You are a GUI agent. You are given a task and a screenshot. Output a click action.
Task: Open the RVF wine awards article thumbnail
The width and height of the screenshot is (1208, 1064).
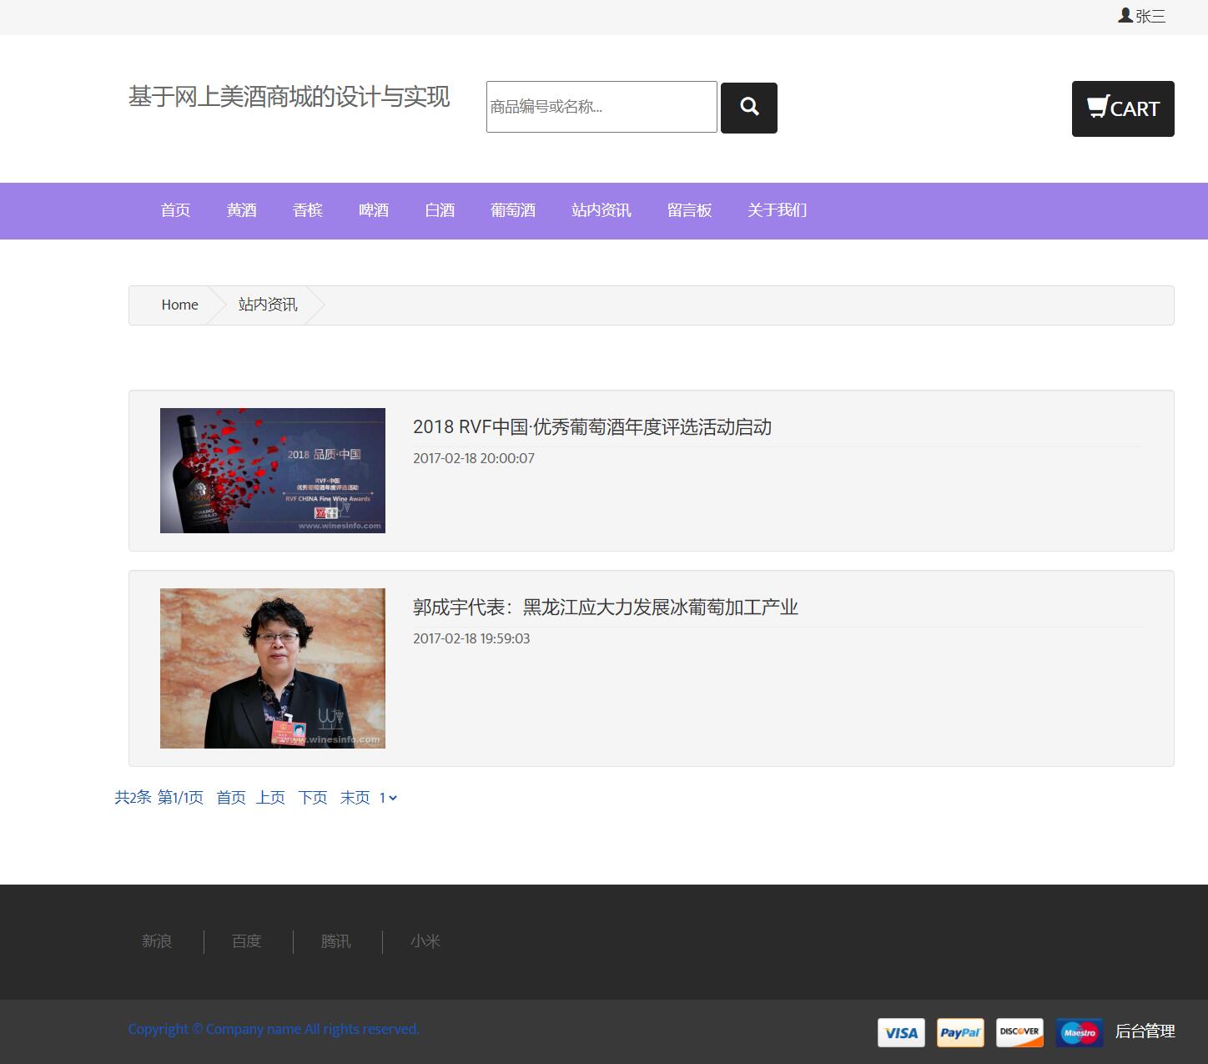click(x=272, y=470)
